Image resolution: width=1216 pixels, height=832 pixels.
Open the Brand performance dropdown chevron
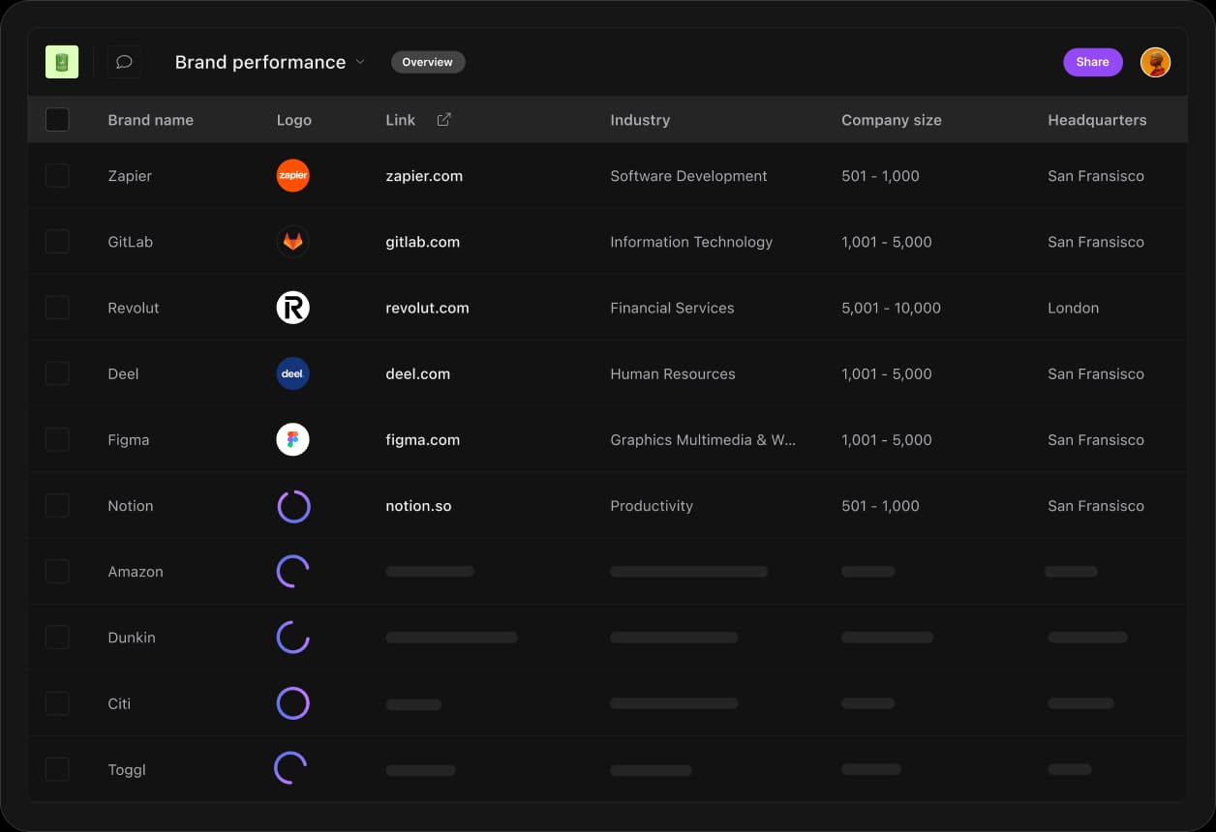pos(359,62)
